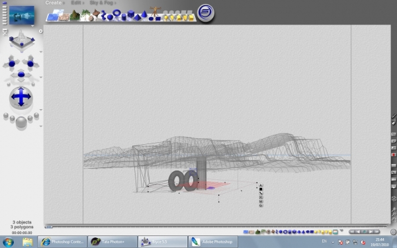Create a pyramid primitive from top palette
Screen dimensions: 397x248
137,17
